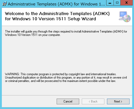The image size is (134, 109).
Task: Click the computer and CD setup icon
Action: 125,17
